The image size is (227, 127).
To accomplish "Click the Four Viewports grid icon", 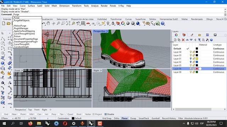I will coord(83,23).
